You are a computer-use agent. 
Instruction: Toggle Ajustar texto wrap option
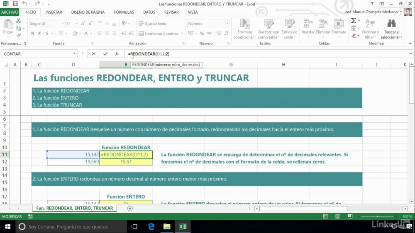click(153, 24)
